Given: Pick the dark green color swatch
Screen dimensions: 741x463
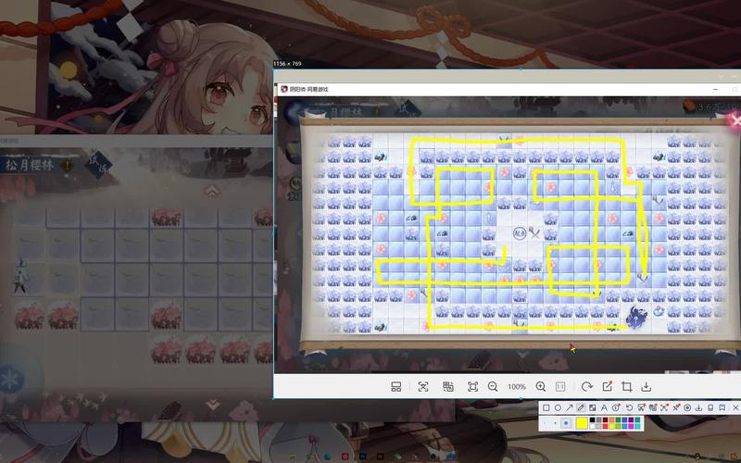Looking at the screenshot, I should point(618,419).
